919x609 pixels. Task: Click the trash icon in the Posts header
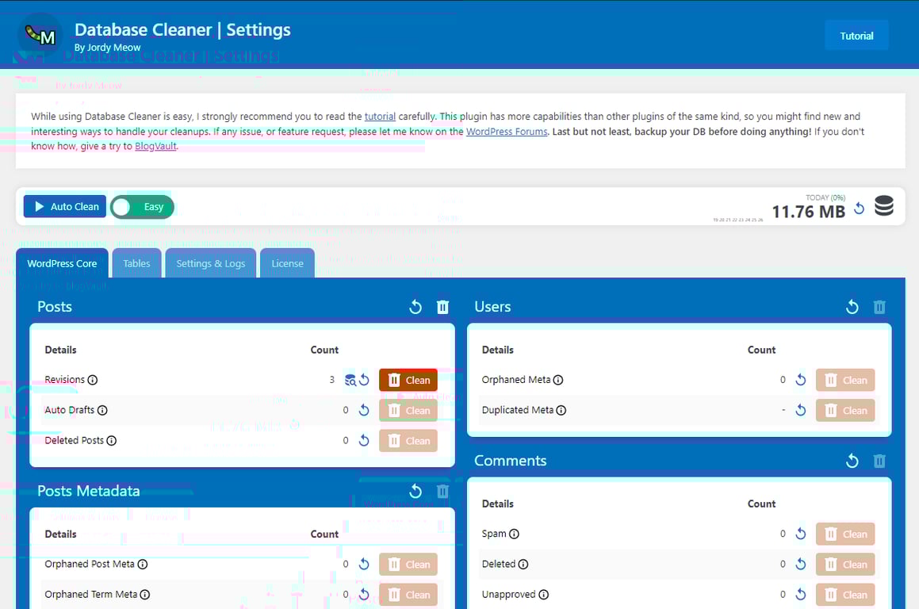(442, 307)
